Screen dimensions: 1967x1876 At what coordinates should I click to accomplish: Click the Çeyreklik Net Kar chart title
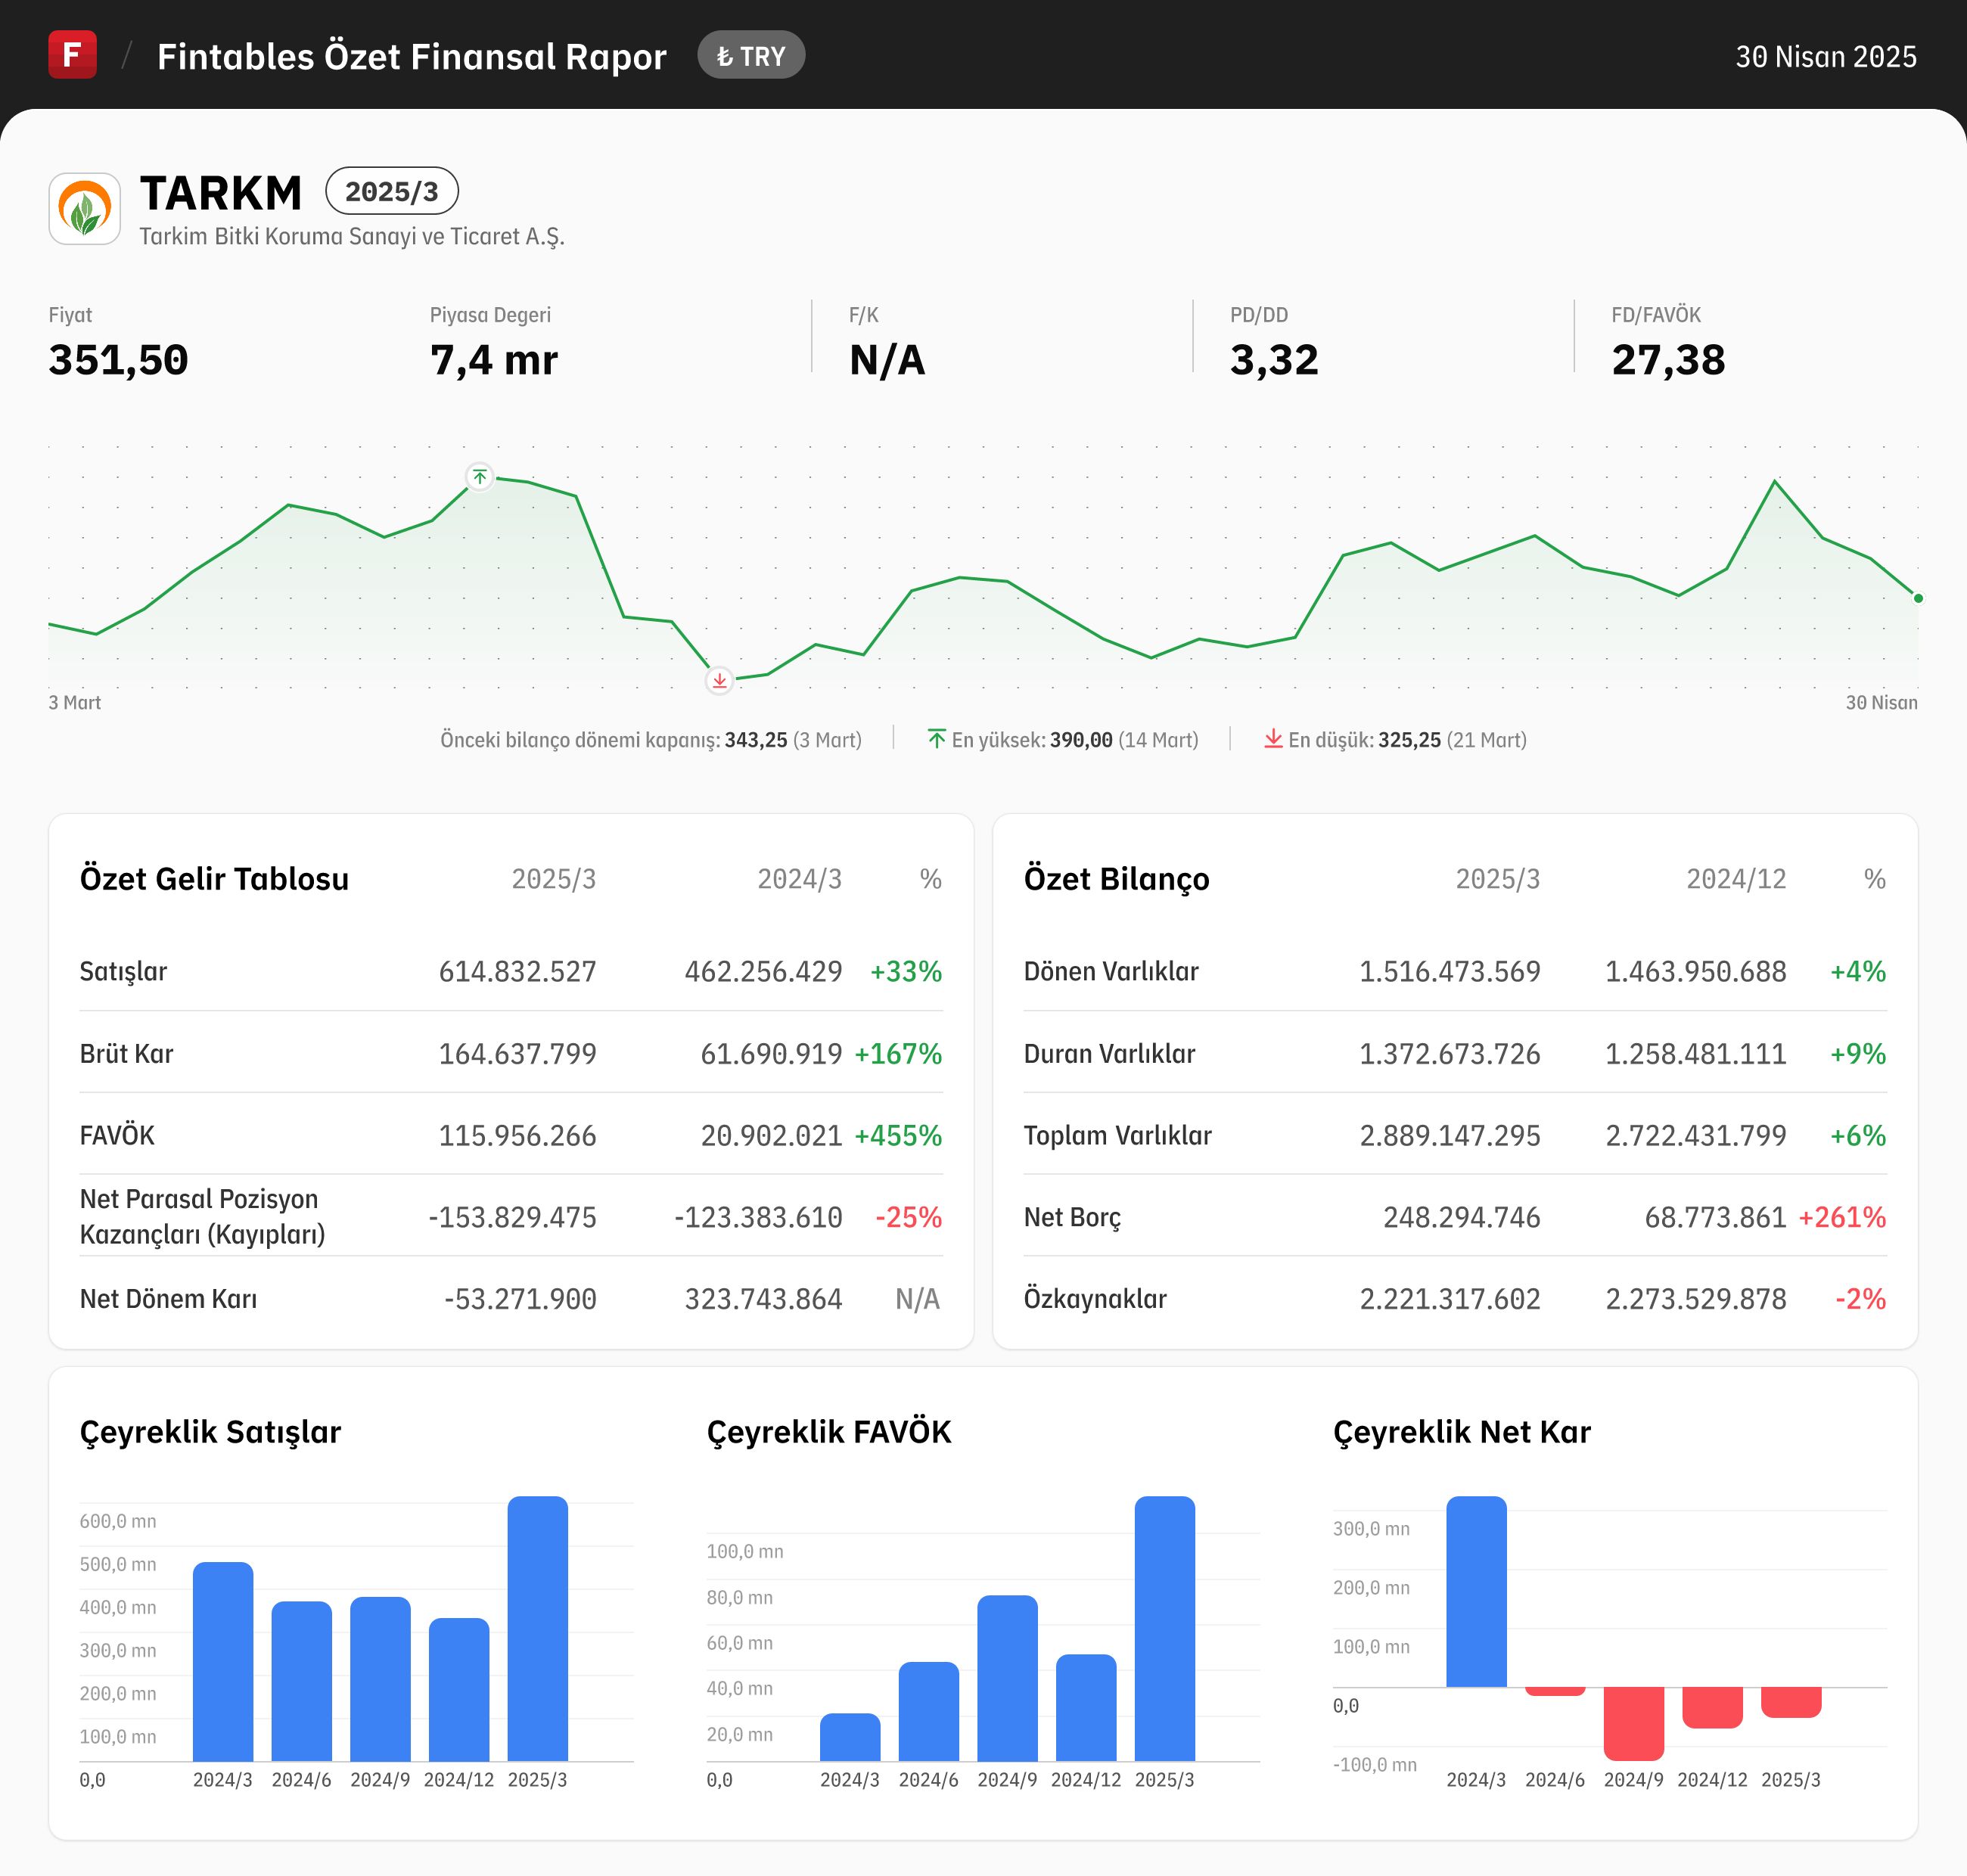coord(1461,1432)
